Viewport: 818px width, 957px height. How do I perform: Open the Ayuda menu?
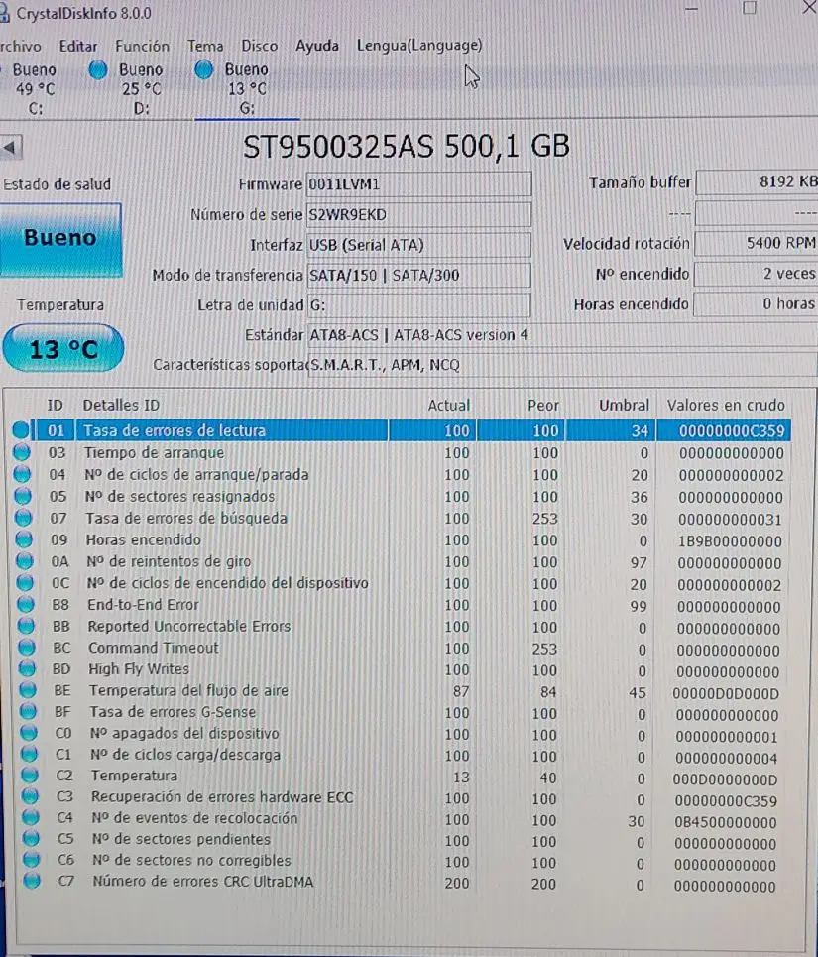(x=317, y=46)
